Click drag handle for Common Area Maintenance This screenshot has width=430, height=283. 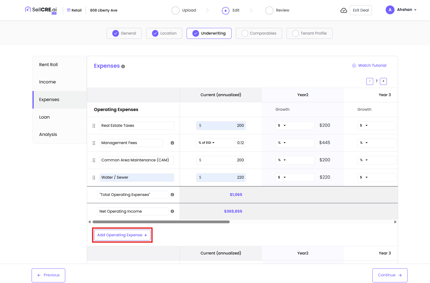pos(94,160)
